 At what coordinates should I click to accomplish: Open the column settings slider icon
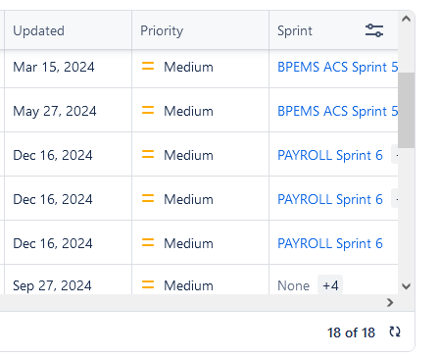pos(374,30)
